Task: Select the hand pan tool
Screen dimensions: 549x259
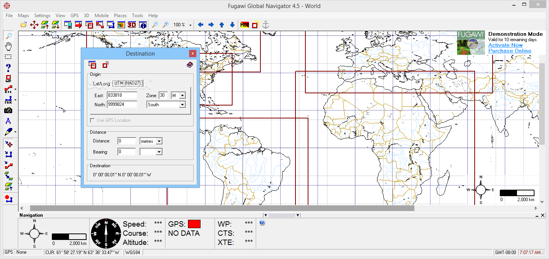Action: point(8,46)
